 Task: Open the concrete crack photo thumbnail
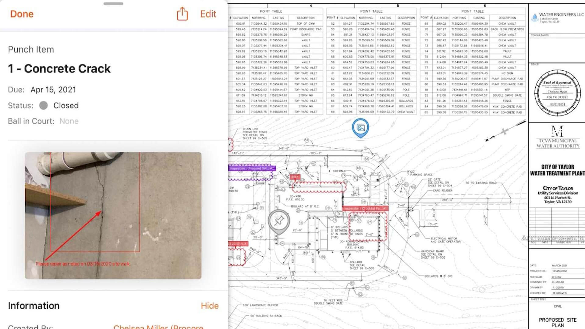tap(113, 216)
